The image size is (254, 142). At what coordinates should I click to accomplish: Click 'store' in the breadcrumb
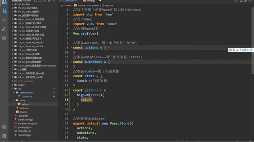point(69,6)
